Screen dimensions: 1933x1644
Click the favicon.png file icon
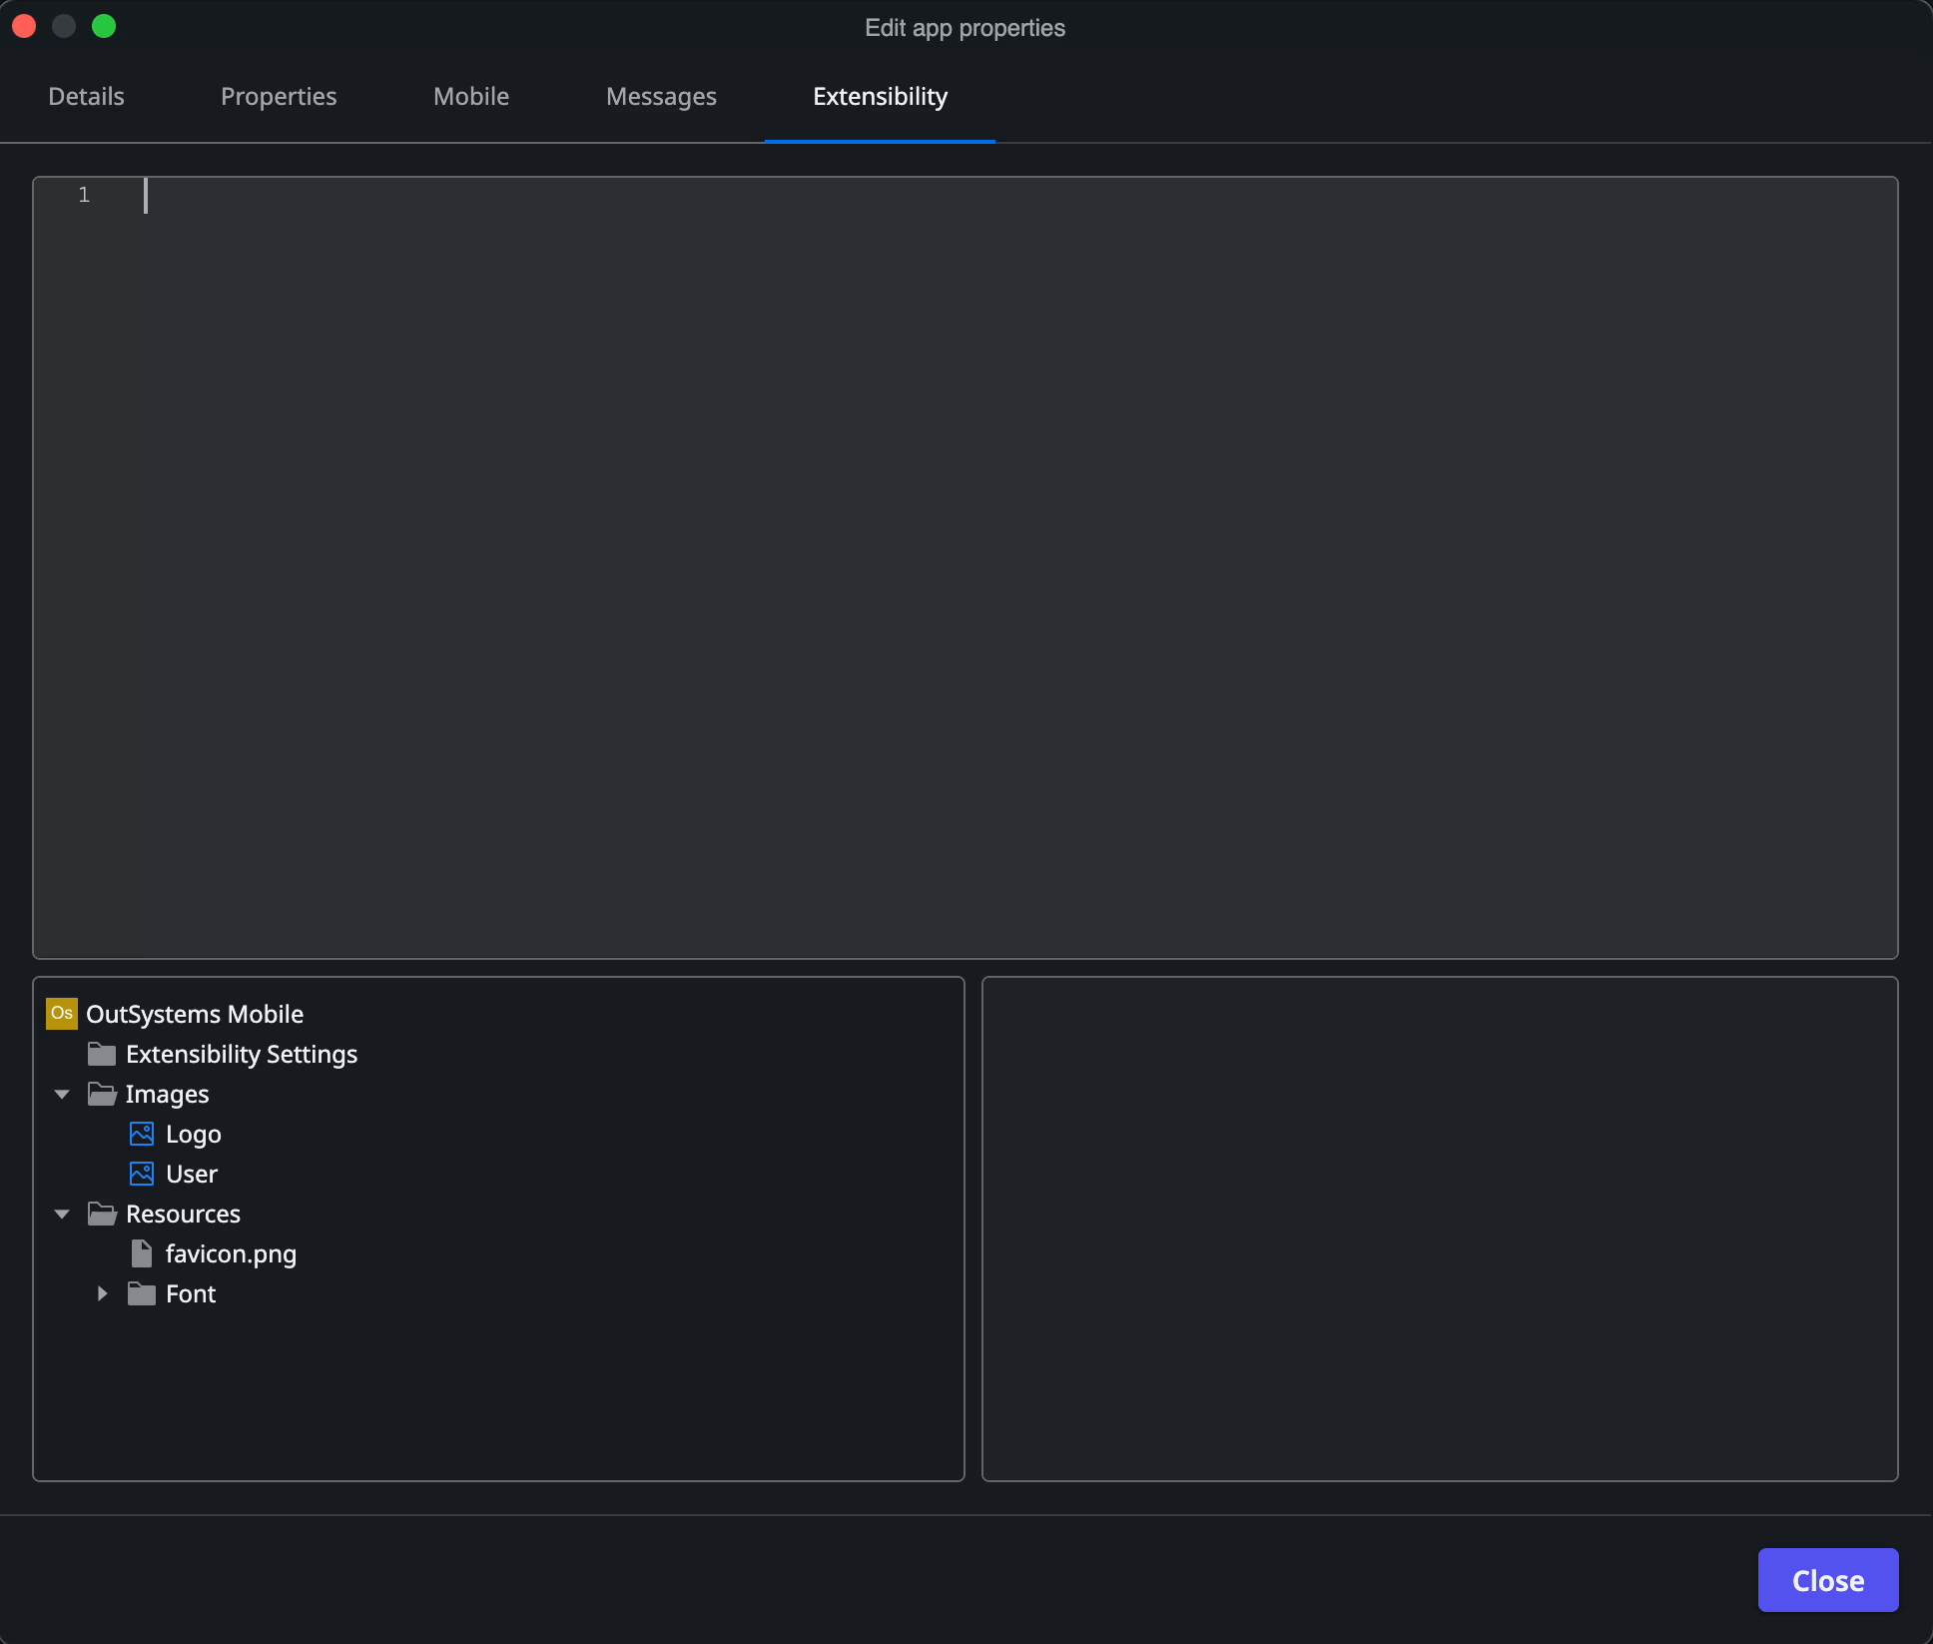142,1253
